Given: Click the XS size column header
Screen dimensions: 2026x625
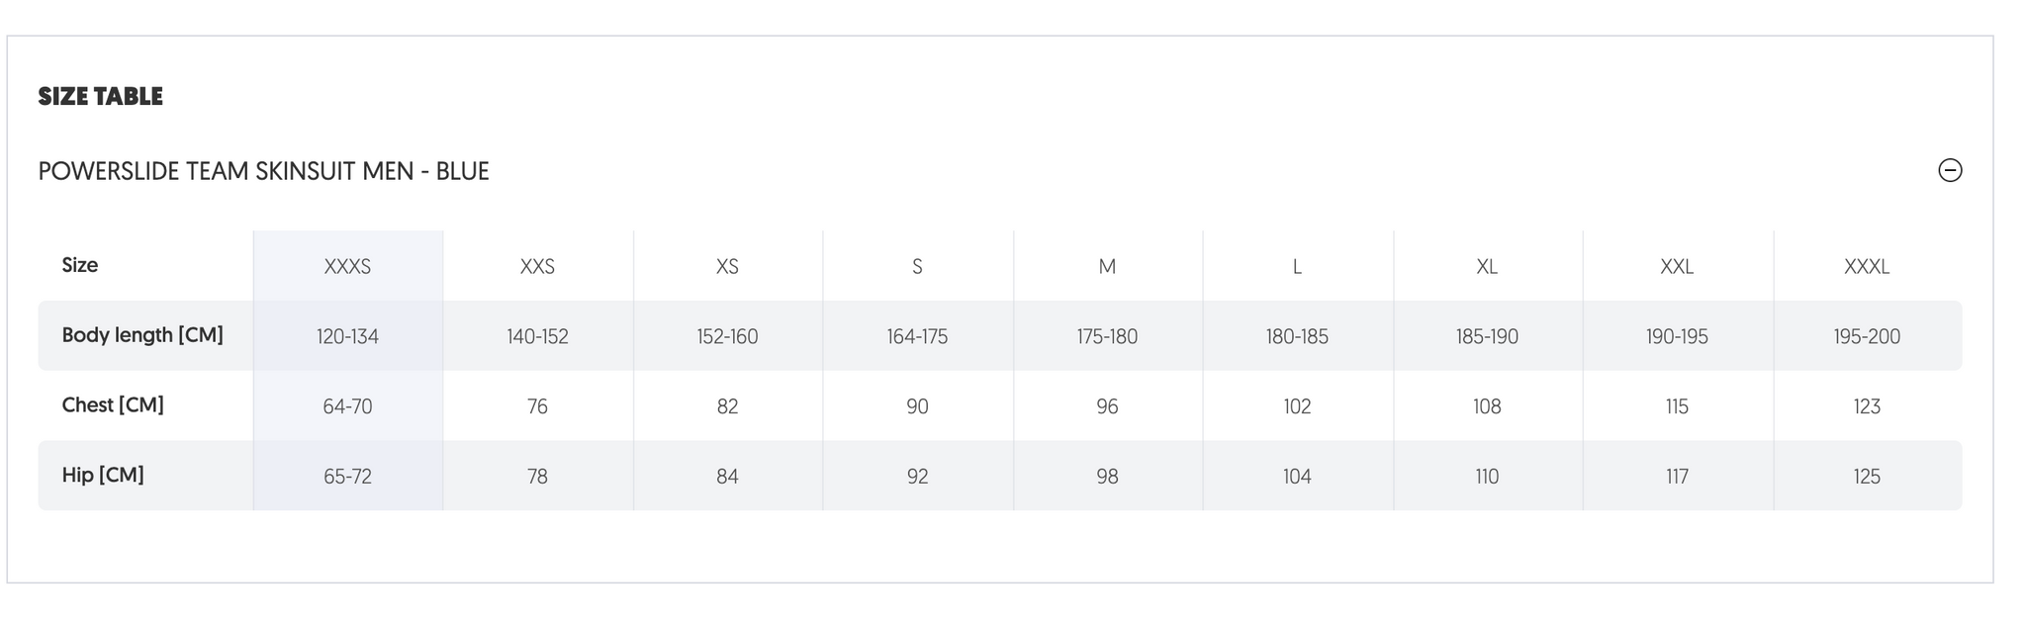Looking at the screenshot, I should click(727, 266).
